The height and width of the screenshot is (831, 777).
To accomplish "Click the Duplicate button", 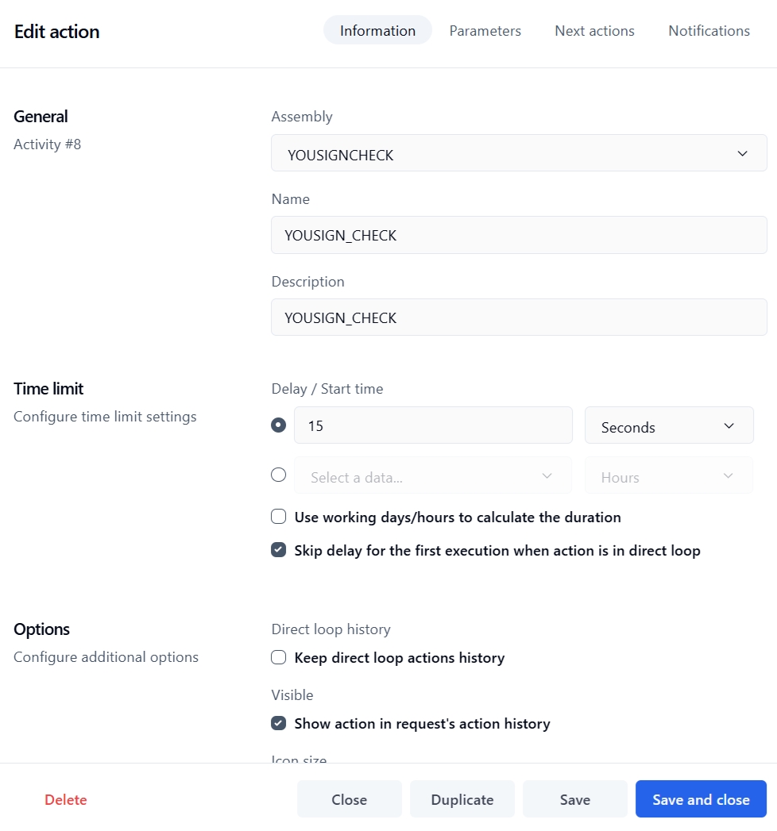I will tap(462, 799).
